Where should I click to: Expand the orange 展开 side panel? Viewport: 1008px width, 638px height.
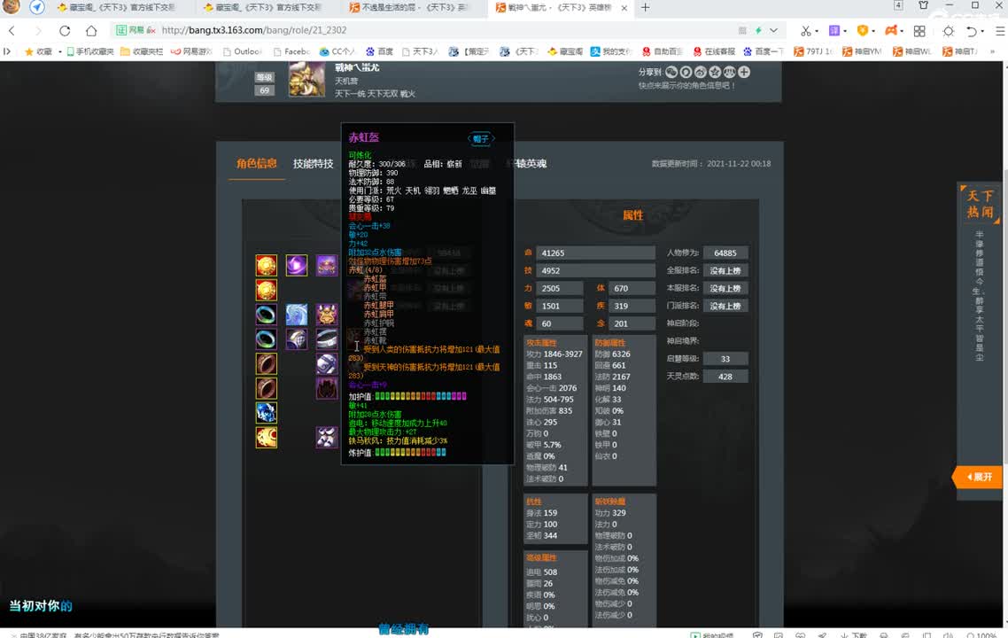979,477
